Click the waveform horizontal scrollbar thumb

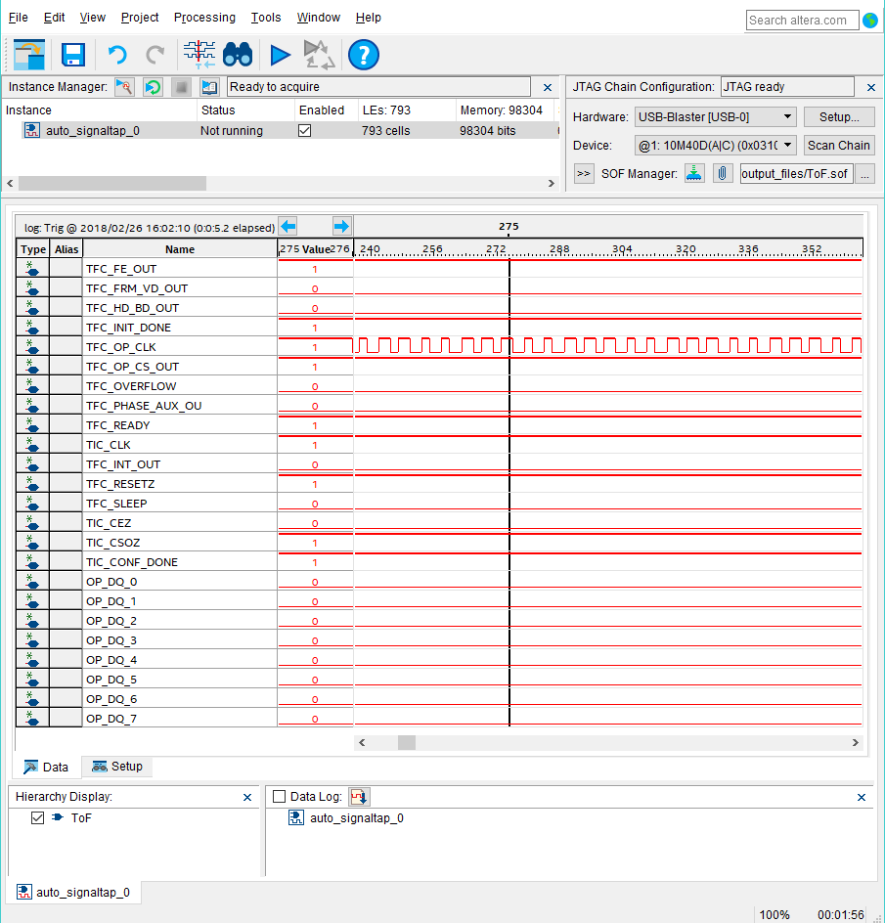point(406,742)
